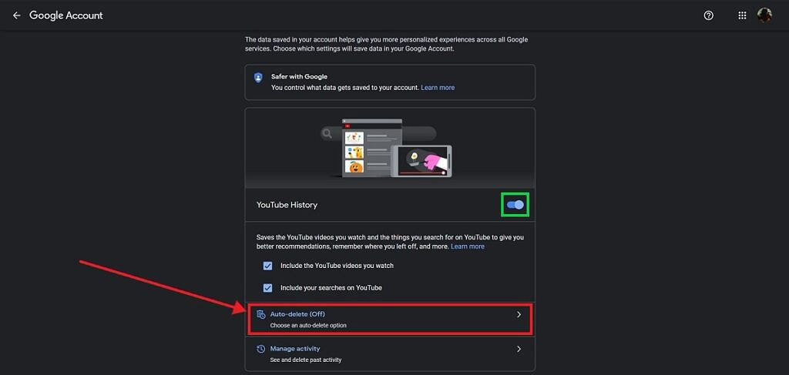Open the Auto-delete (Off) option

(x=390, y=320)
